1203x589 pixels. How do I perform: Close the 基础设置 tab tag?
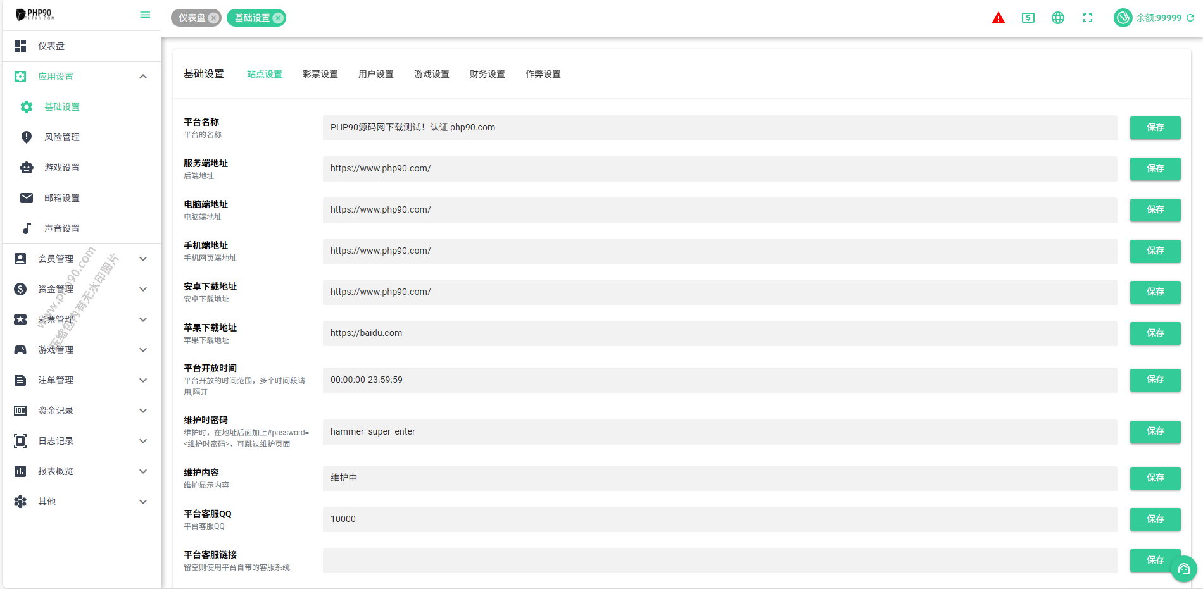coord(278,18)
